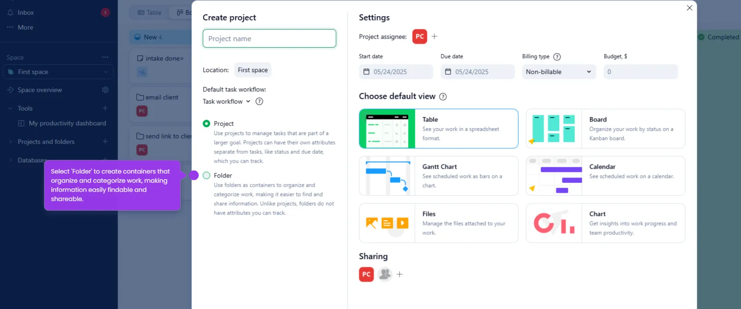This screenshot has width=741, height=309.
Task: Choose Board as default view
Action: coord(605,128)
